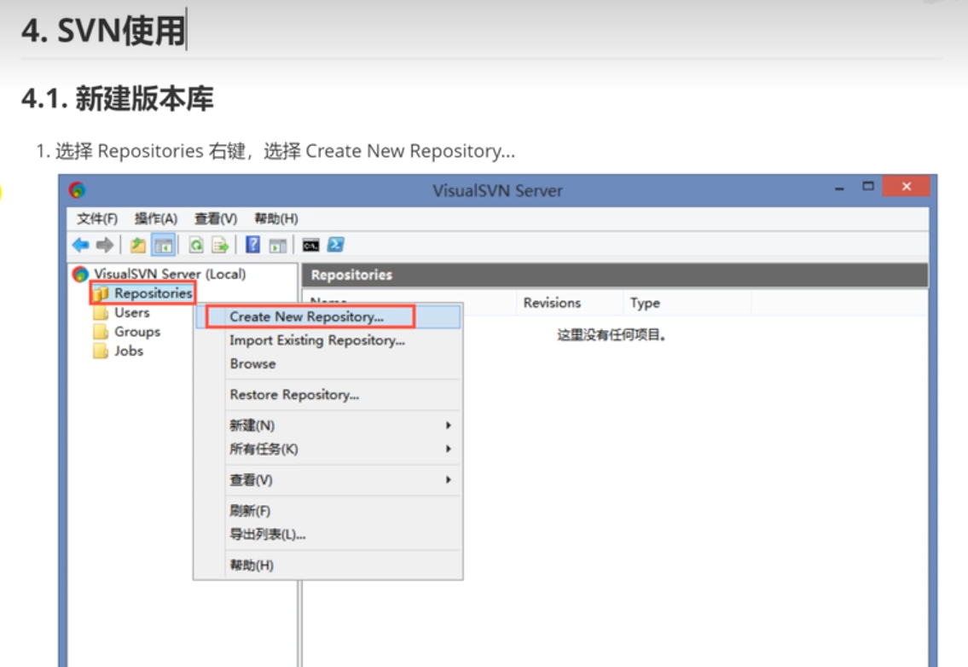Select the Jobs tree node label
This screenshot has width=968, height=667.
(129, 351)
